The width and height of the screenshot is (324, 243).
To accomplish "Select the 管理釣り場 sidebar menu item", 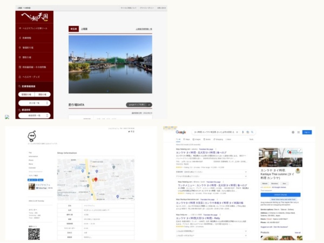I will coord(35,48).
